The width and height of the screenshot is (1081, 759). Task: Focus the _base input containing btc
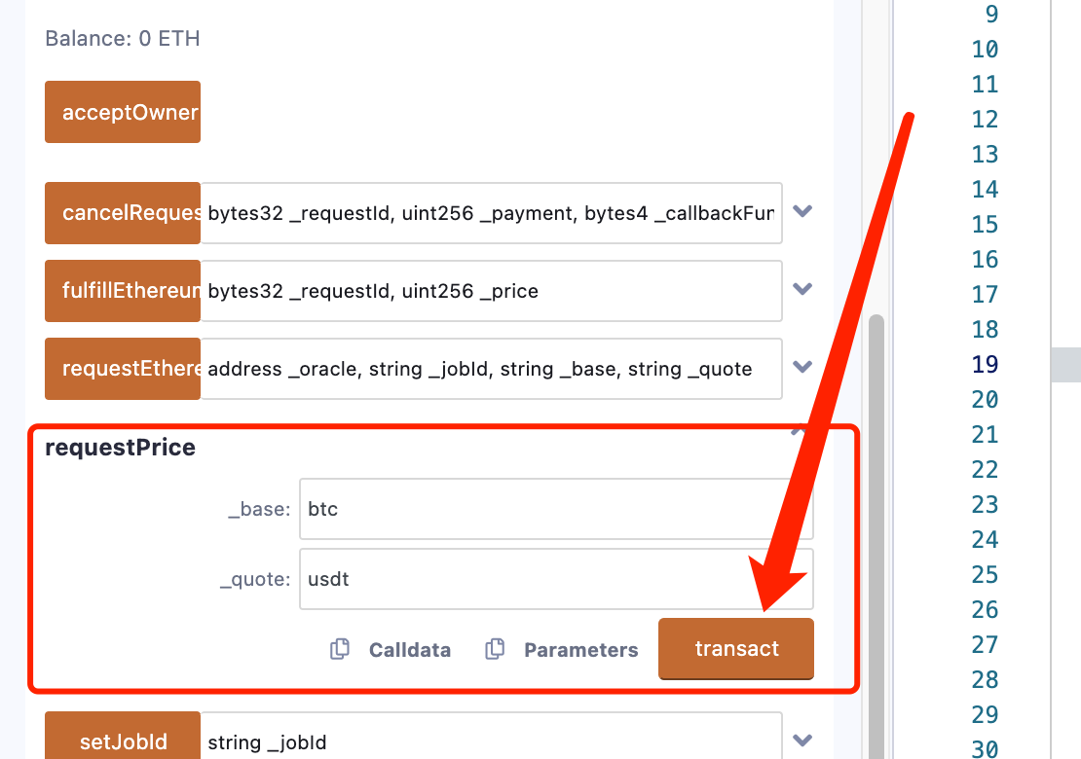tap(555, 509)
